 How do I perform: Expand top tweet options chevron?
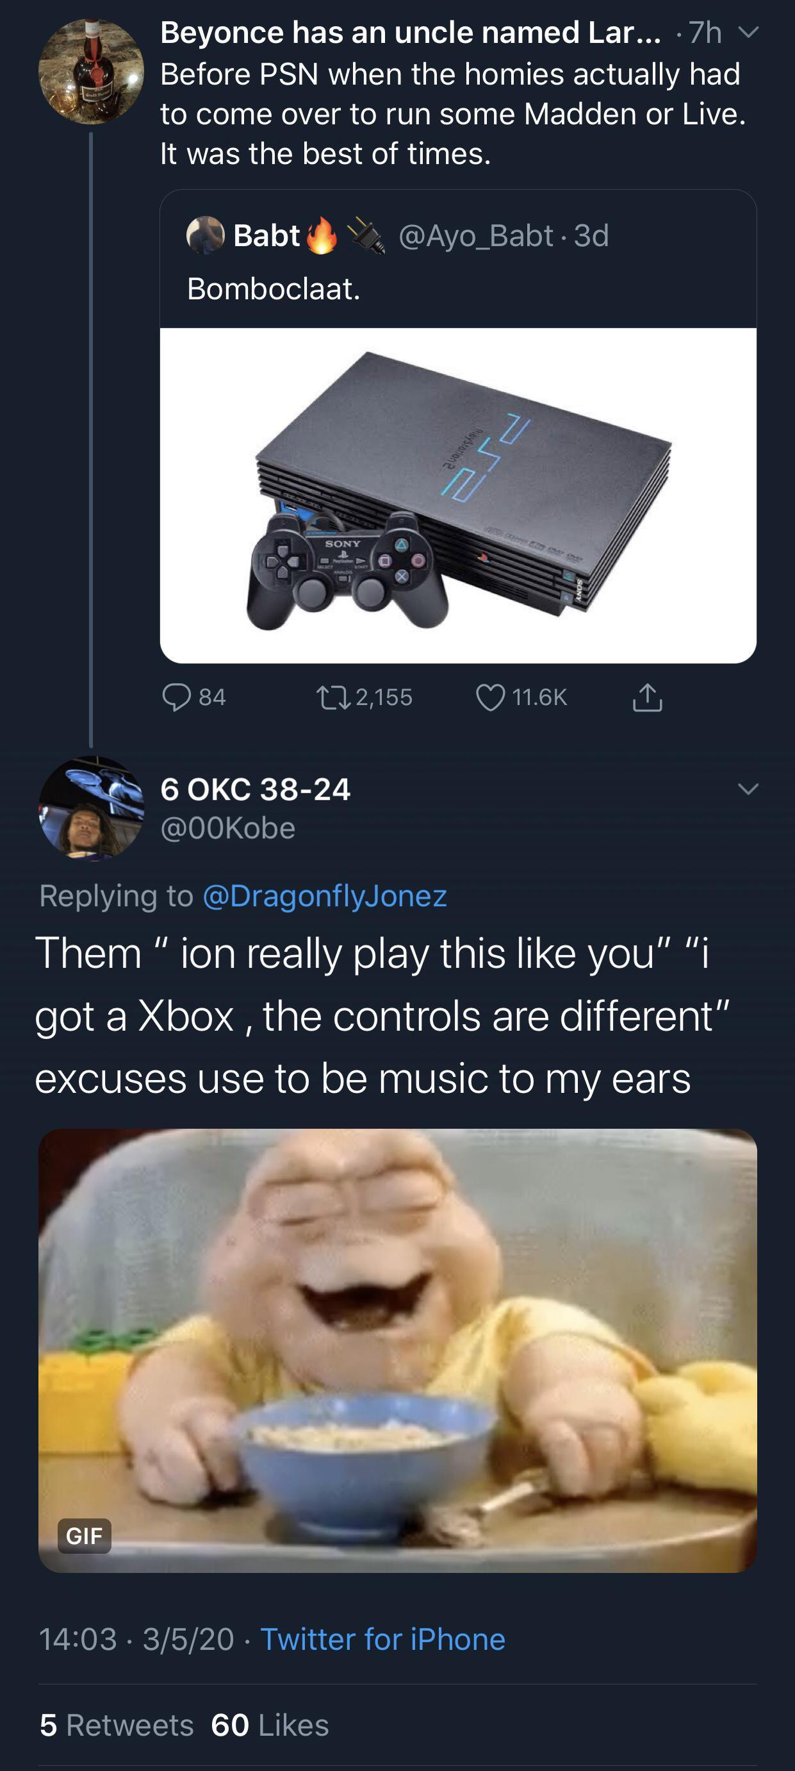(x=748, y=32)
